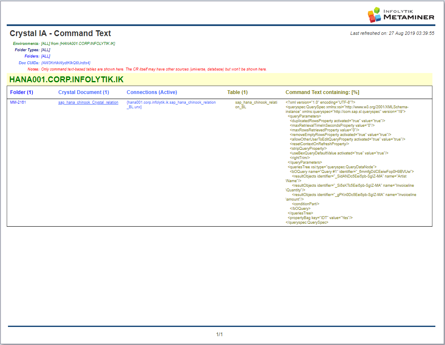This screenshot has width=445, height=345.
Task: Select the connection cell ending in _BL.unx
Action: coord(171,105)
